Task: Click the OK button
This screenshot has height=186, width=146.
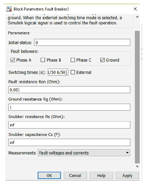Action: 49,175
